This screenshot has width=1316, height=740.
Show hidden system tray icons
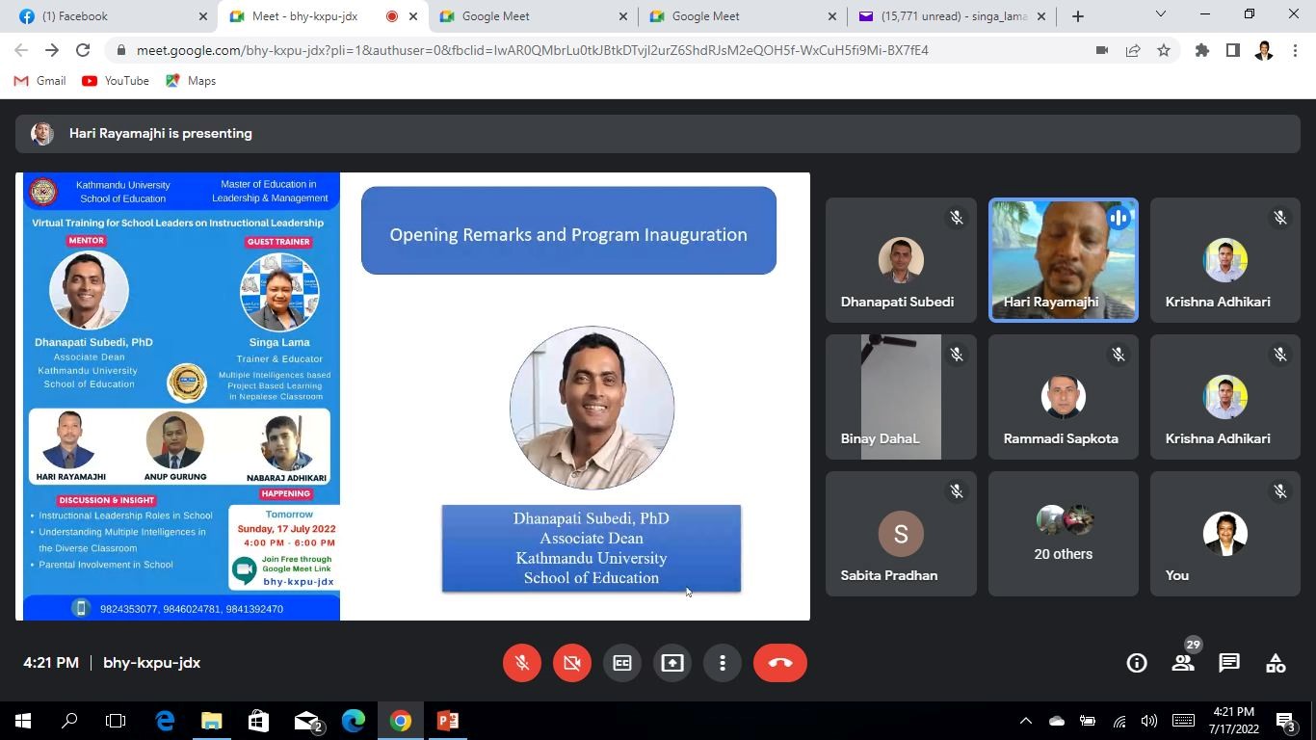click(1025, 721)
